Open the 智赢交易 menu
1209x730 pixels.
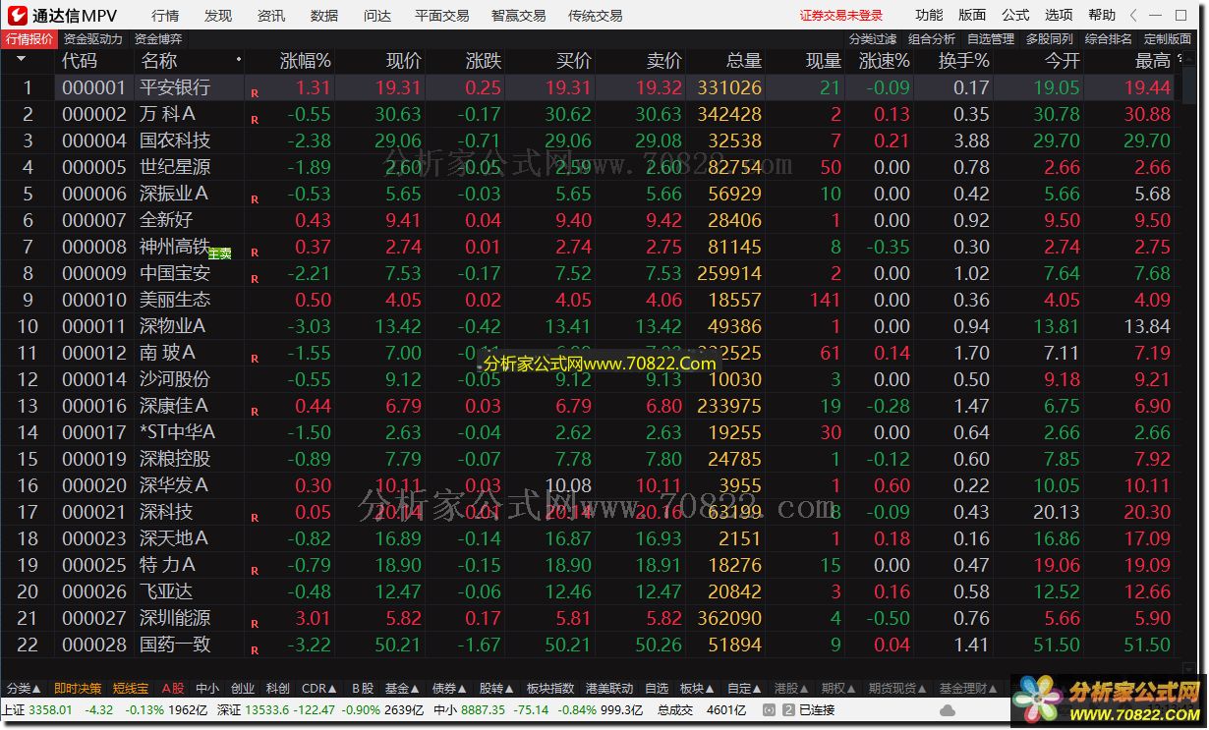click(x=519, y=16)
